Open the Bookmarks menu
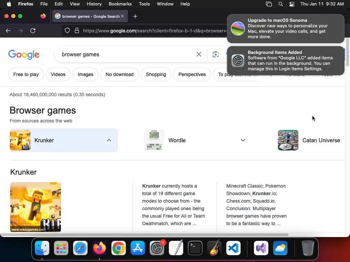Image resolution: width=350 pixels, height=262 pixels. tap(120, 4)
